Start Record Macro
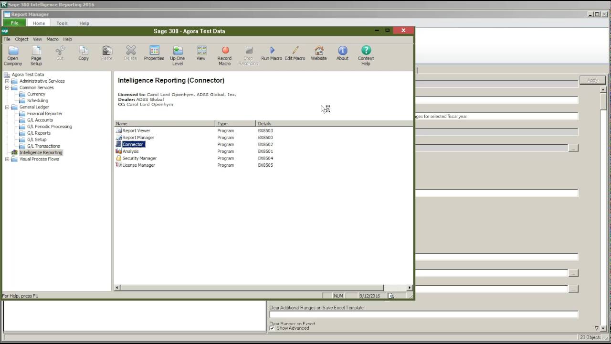Viewport: 611px width, 344px height. pos(225,50)
